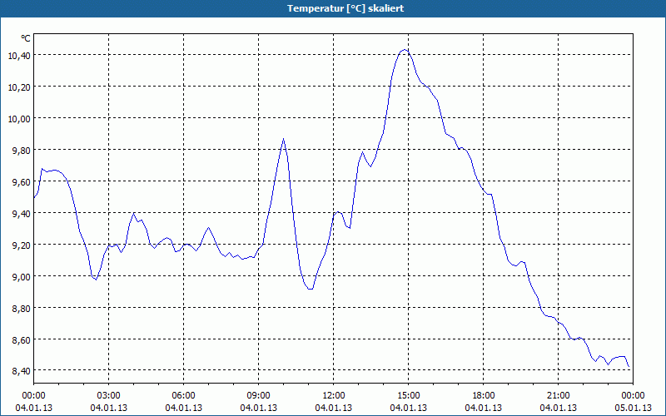The width and height of the screenshot is (666, 416).
Task: Click the °C unit label on the y-axis
Action: pyautogui.click(x=26, y=38)
